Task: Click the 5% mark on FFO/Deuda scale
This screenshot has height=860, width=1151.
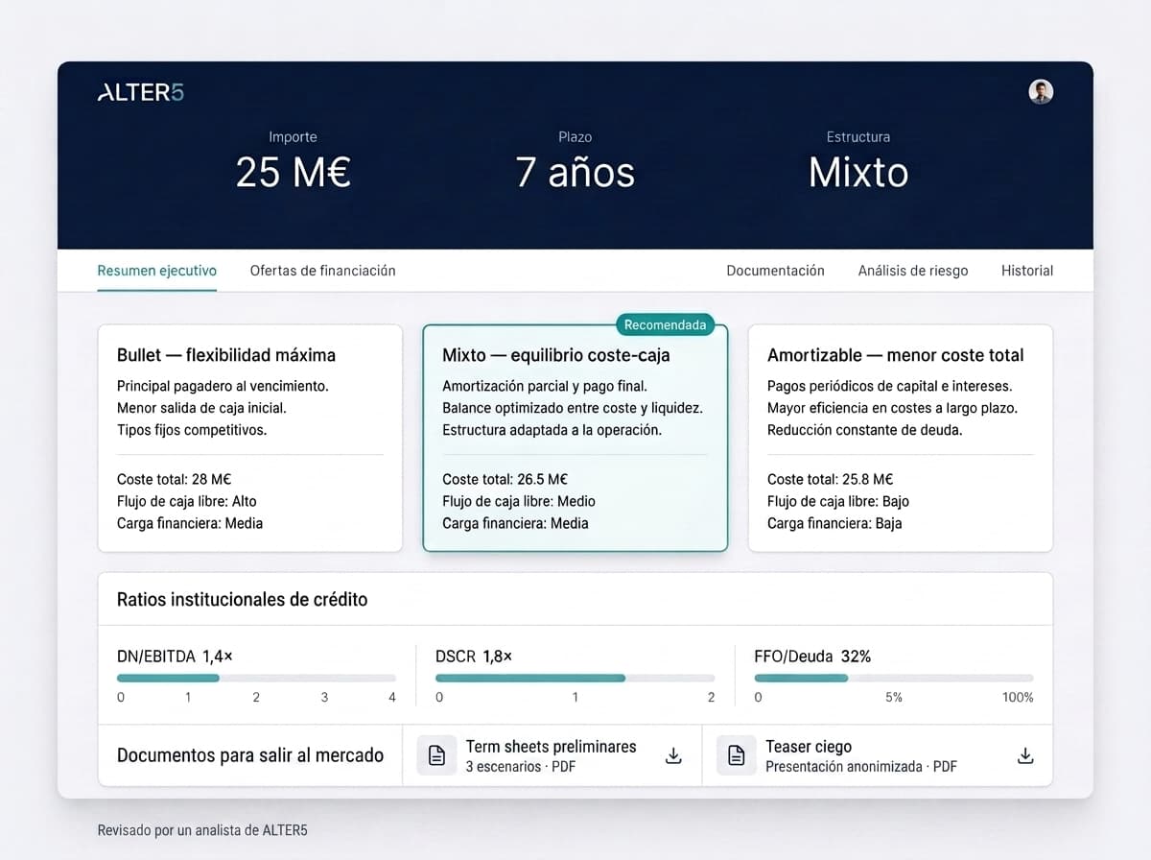Action: [893, 698]
